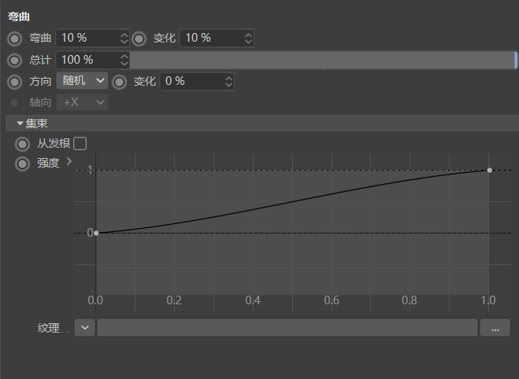519x379 pixels.
Task: Click the animation dot beside 强度
Action: [22, 164]
